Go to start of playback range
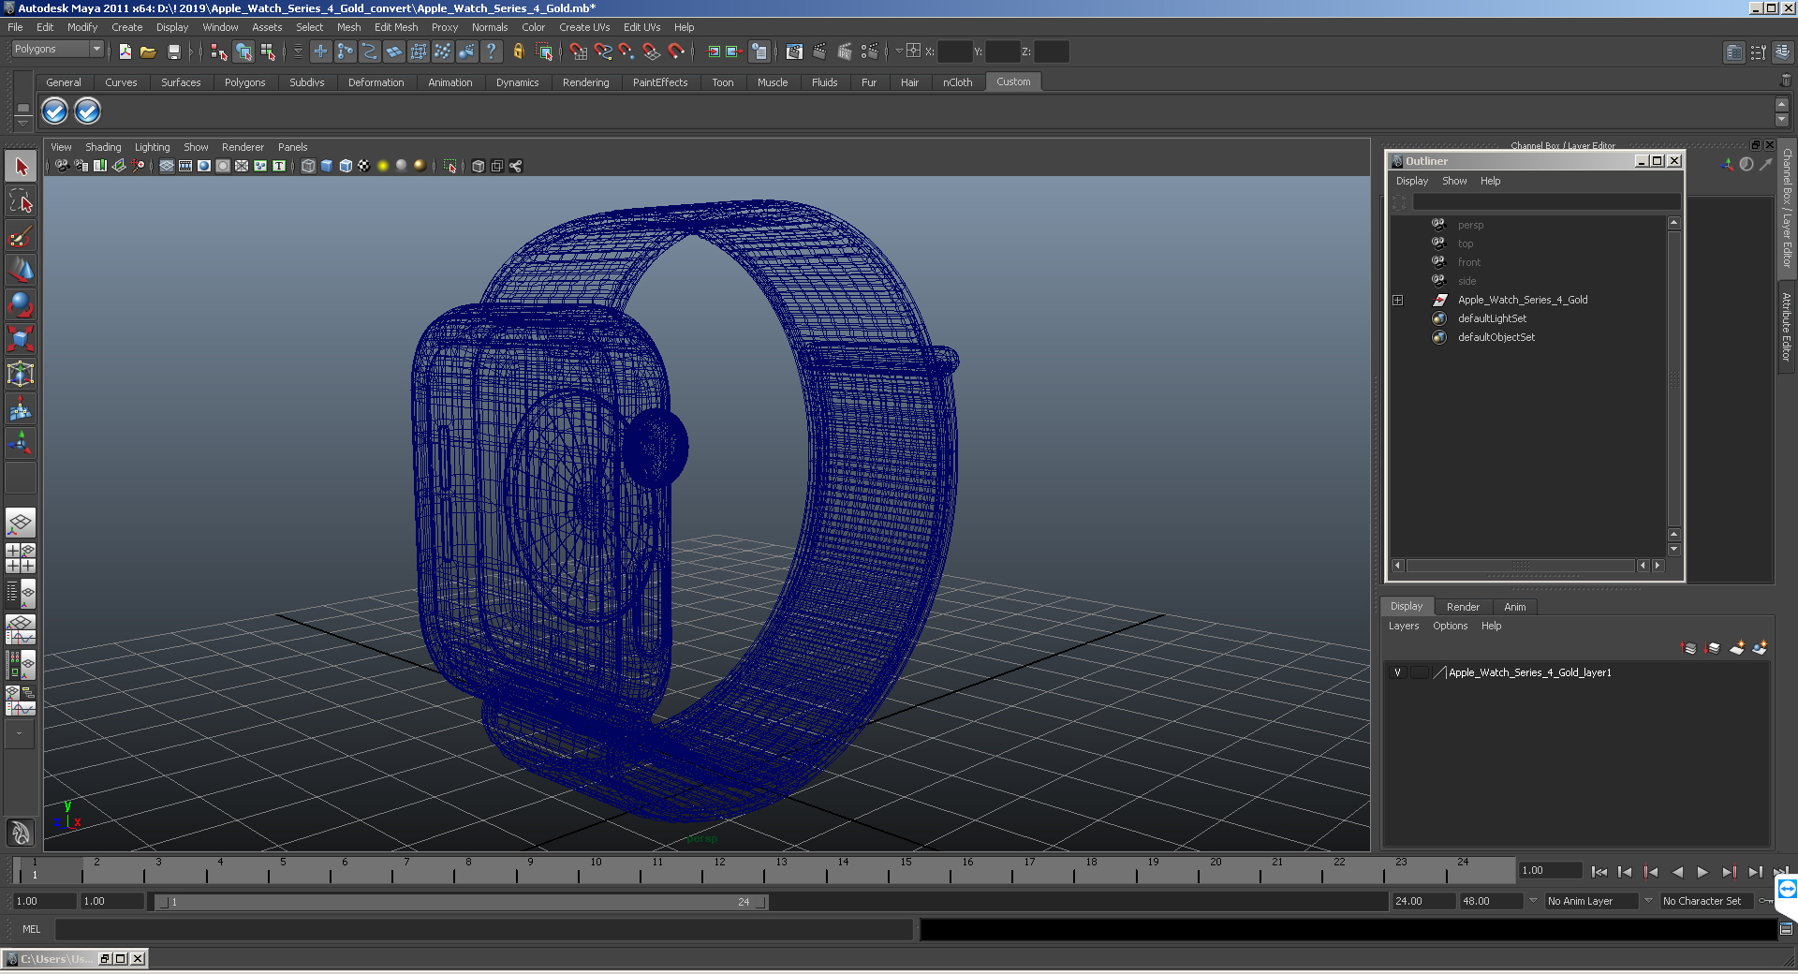The height and width of the screenshot is (974, 1798). point(1599,872)
